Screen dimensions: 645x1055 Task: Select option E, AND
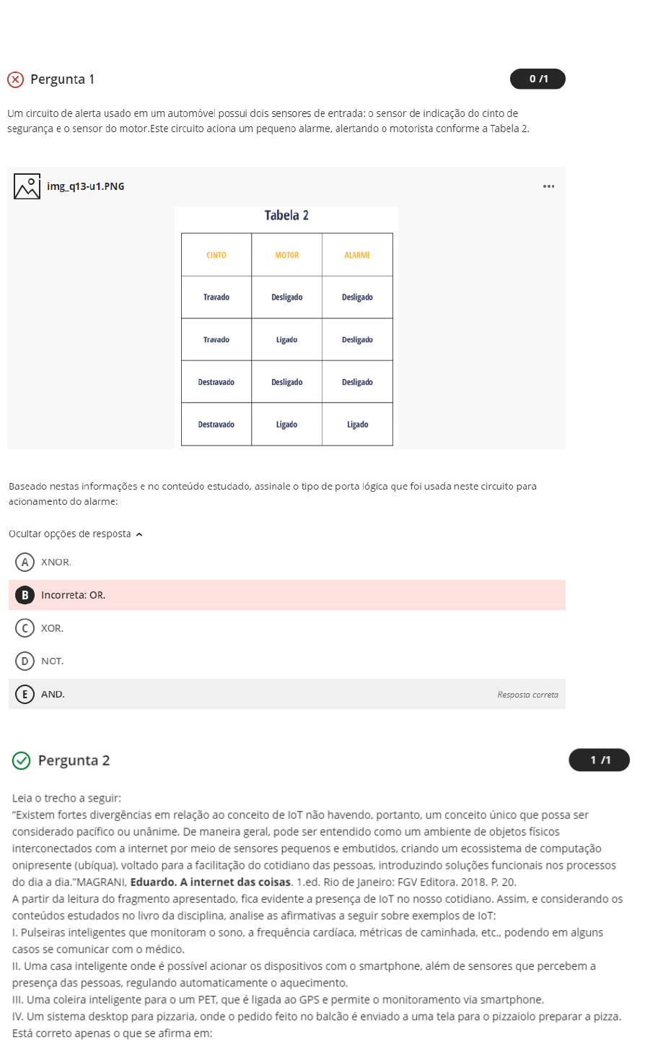25,694
